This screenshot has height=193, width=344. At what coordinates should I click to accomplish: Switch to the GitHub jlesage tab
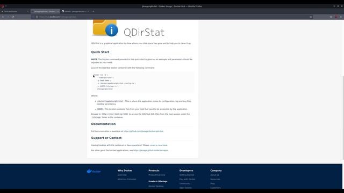click(x=75, y=11)
